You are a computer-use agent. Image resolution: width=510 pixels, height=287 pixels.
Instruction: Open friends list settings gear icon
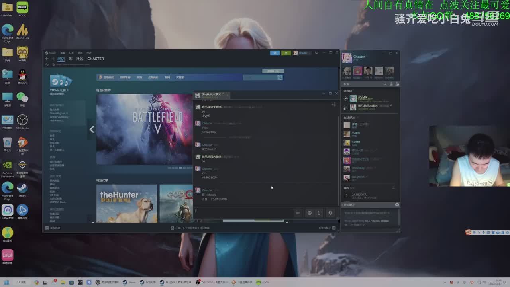[x=397, y=84]
